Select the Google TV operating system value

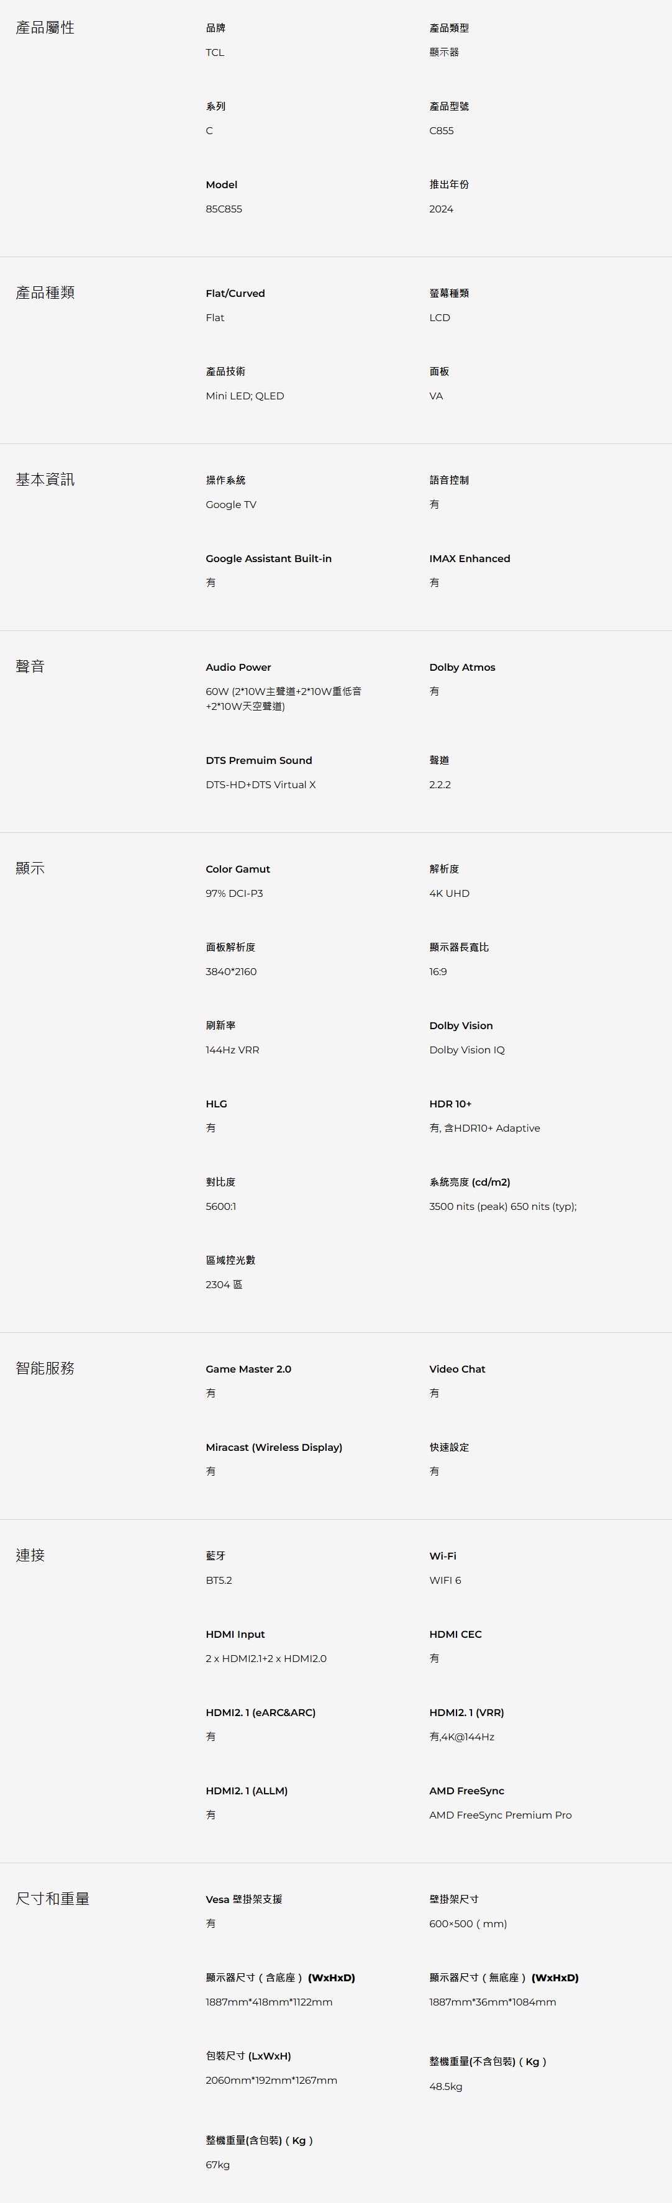(x=231, y=504)
